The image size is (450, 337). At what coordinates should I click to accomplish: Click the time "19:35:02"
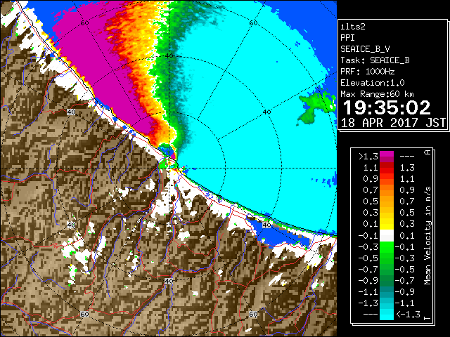(x=387, y=107)
